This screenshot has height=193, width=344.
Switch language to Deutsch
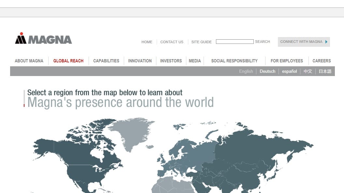[x=267, y=71]
